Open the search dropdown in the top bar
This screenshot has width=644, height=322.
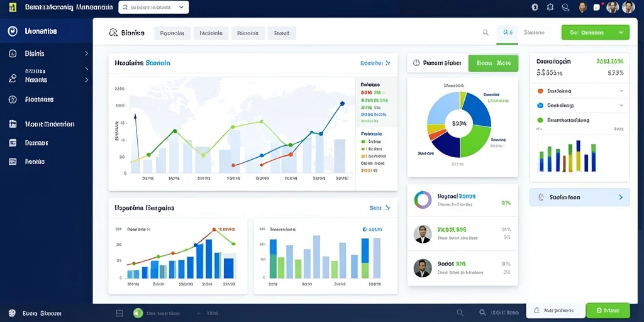[x=153, y=8]
